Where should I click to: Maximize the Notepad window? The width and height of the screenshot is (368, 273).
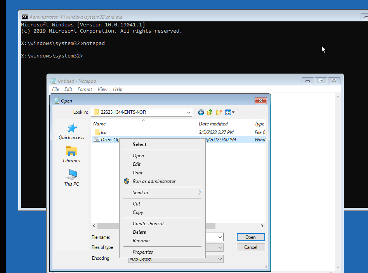click(321, 81)
